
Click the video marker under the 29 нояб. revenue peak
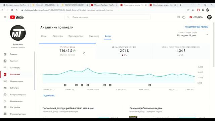click(88, 85)
